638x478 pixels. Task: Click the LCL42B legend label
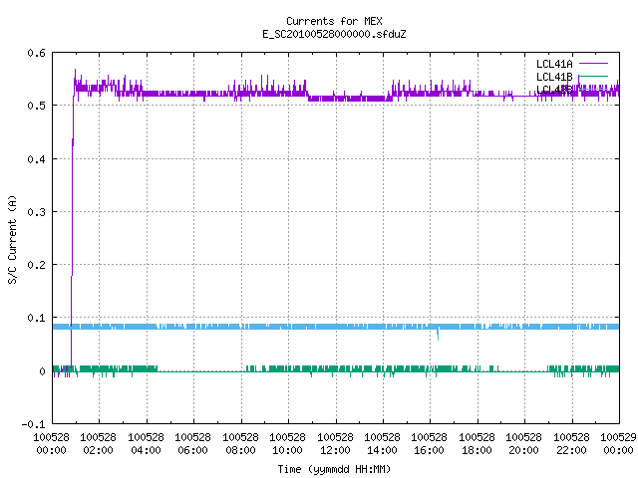pyautogui.click(x=554, y=90)
